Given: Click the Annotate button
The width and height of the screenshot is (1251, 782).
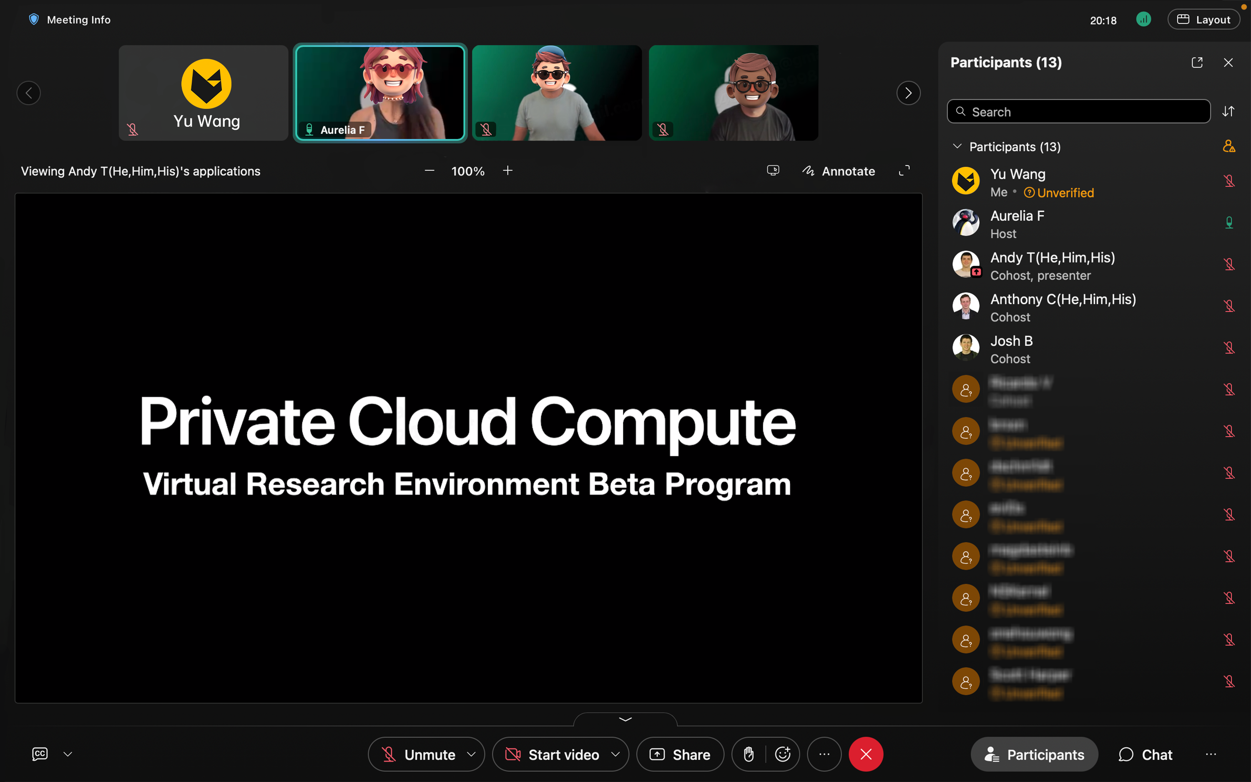Looking at the screenshot, I should point(839,171).
